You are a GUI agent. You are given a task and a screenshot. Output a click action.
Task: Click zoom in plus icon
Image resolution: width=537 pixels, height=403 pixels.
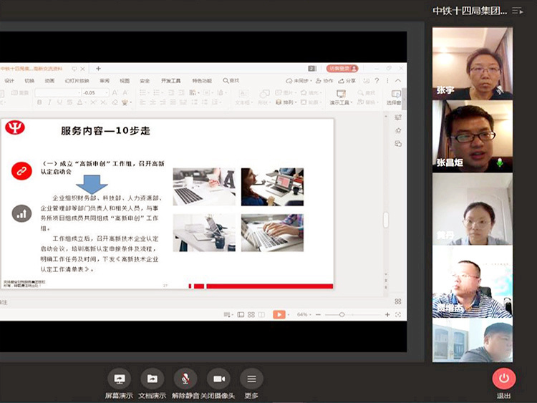pos(387,314)
